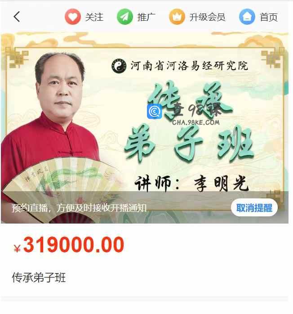Tap the orange crown membership icon
The image size is (293, 314).
coord(177,17)
